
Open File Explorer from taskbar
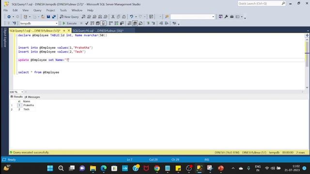click(x=93, y=168)
